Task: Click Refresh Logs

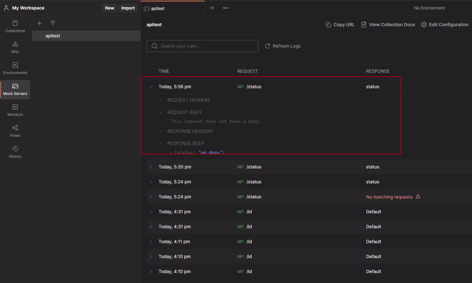Action: click(283, 46)
